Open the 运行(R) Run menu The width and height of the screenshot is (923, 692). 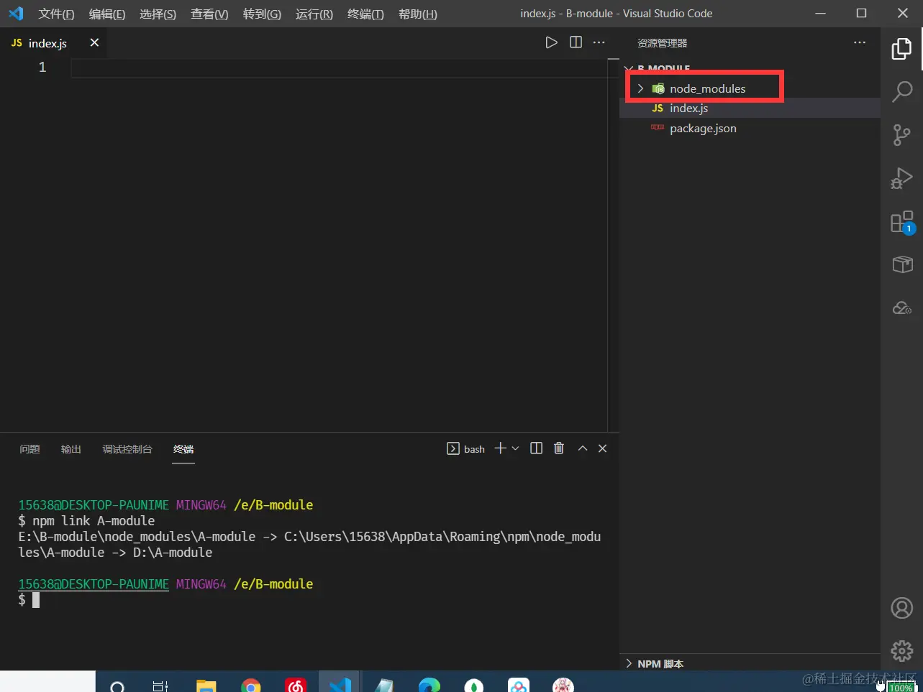[x=314, y=14]
